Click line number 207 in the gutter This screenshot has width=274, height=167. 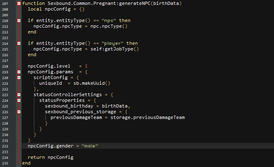[x=5, y=4]
